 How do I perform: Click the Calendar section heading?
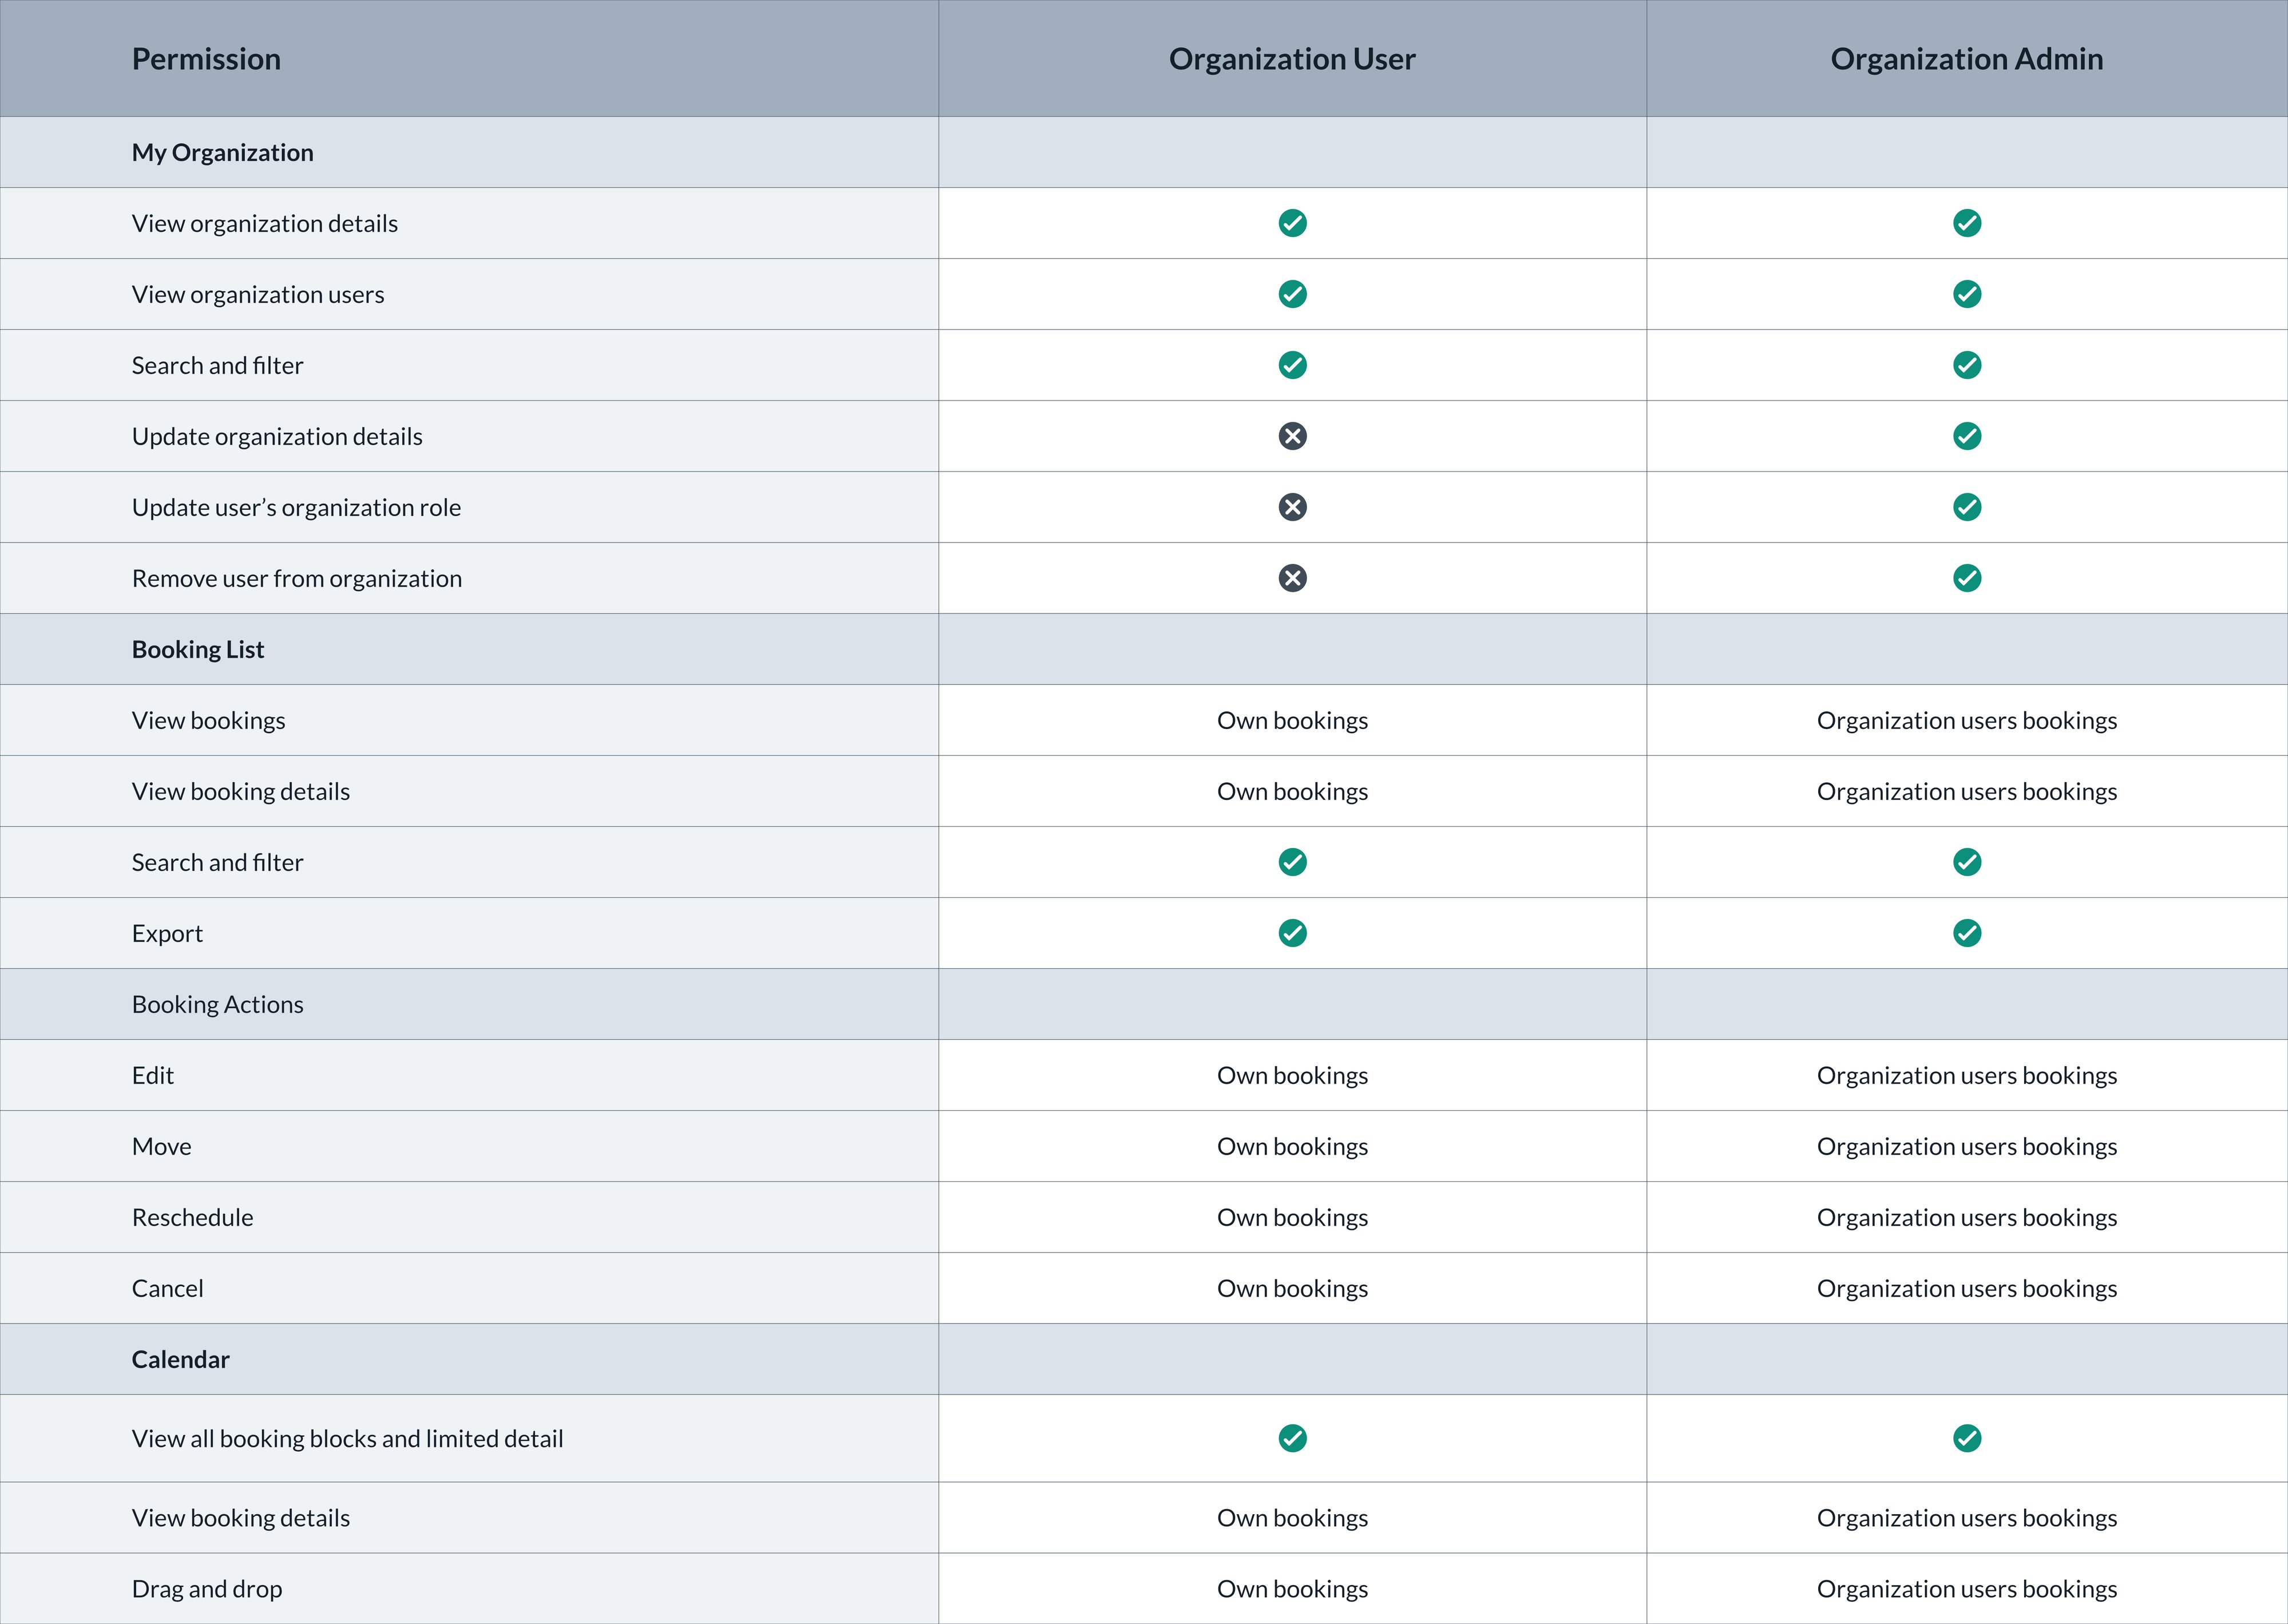pos(180,1359)
